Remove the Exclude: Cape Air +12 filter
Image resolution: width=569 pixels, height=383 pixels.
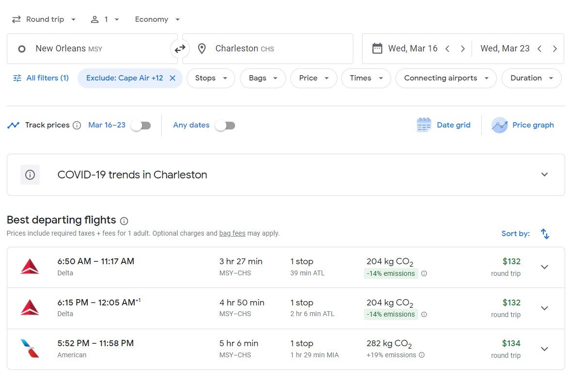click(x=173, y=78)
